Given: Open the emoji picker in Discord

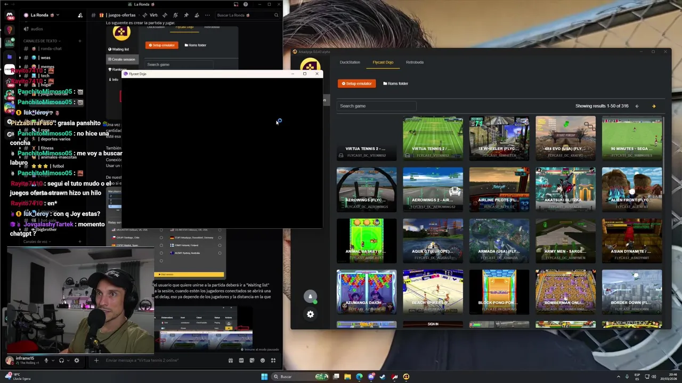Looking at the screenshot, I should [263, 361].
